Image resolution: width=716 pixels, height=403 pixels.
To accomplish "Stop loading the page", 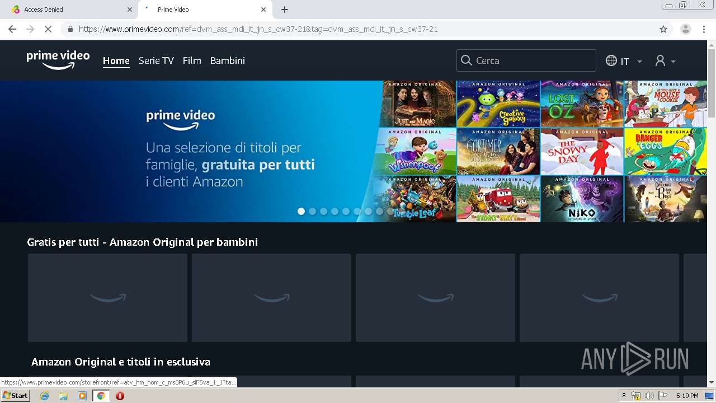I will [x=48, y=29].
